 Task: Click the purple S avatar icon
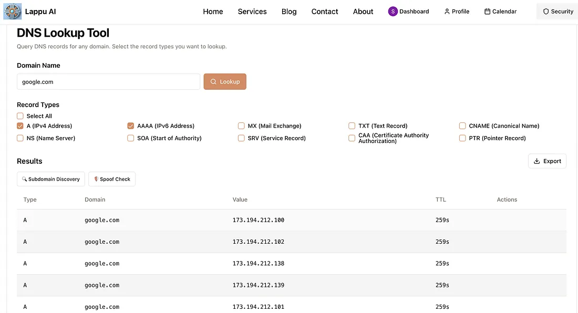[x=393, y=12]
